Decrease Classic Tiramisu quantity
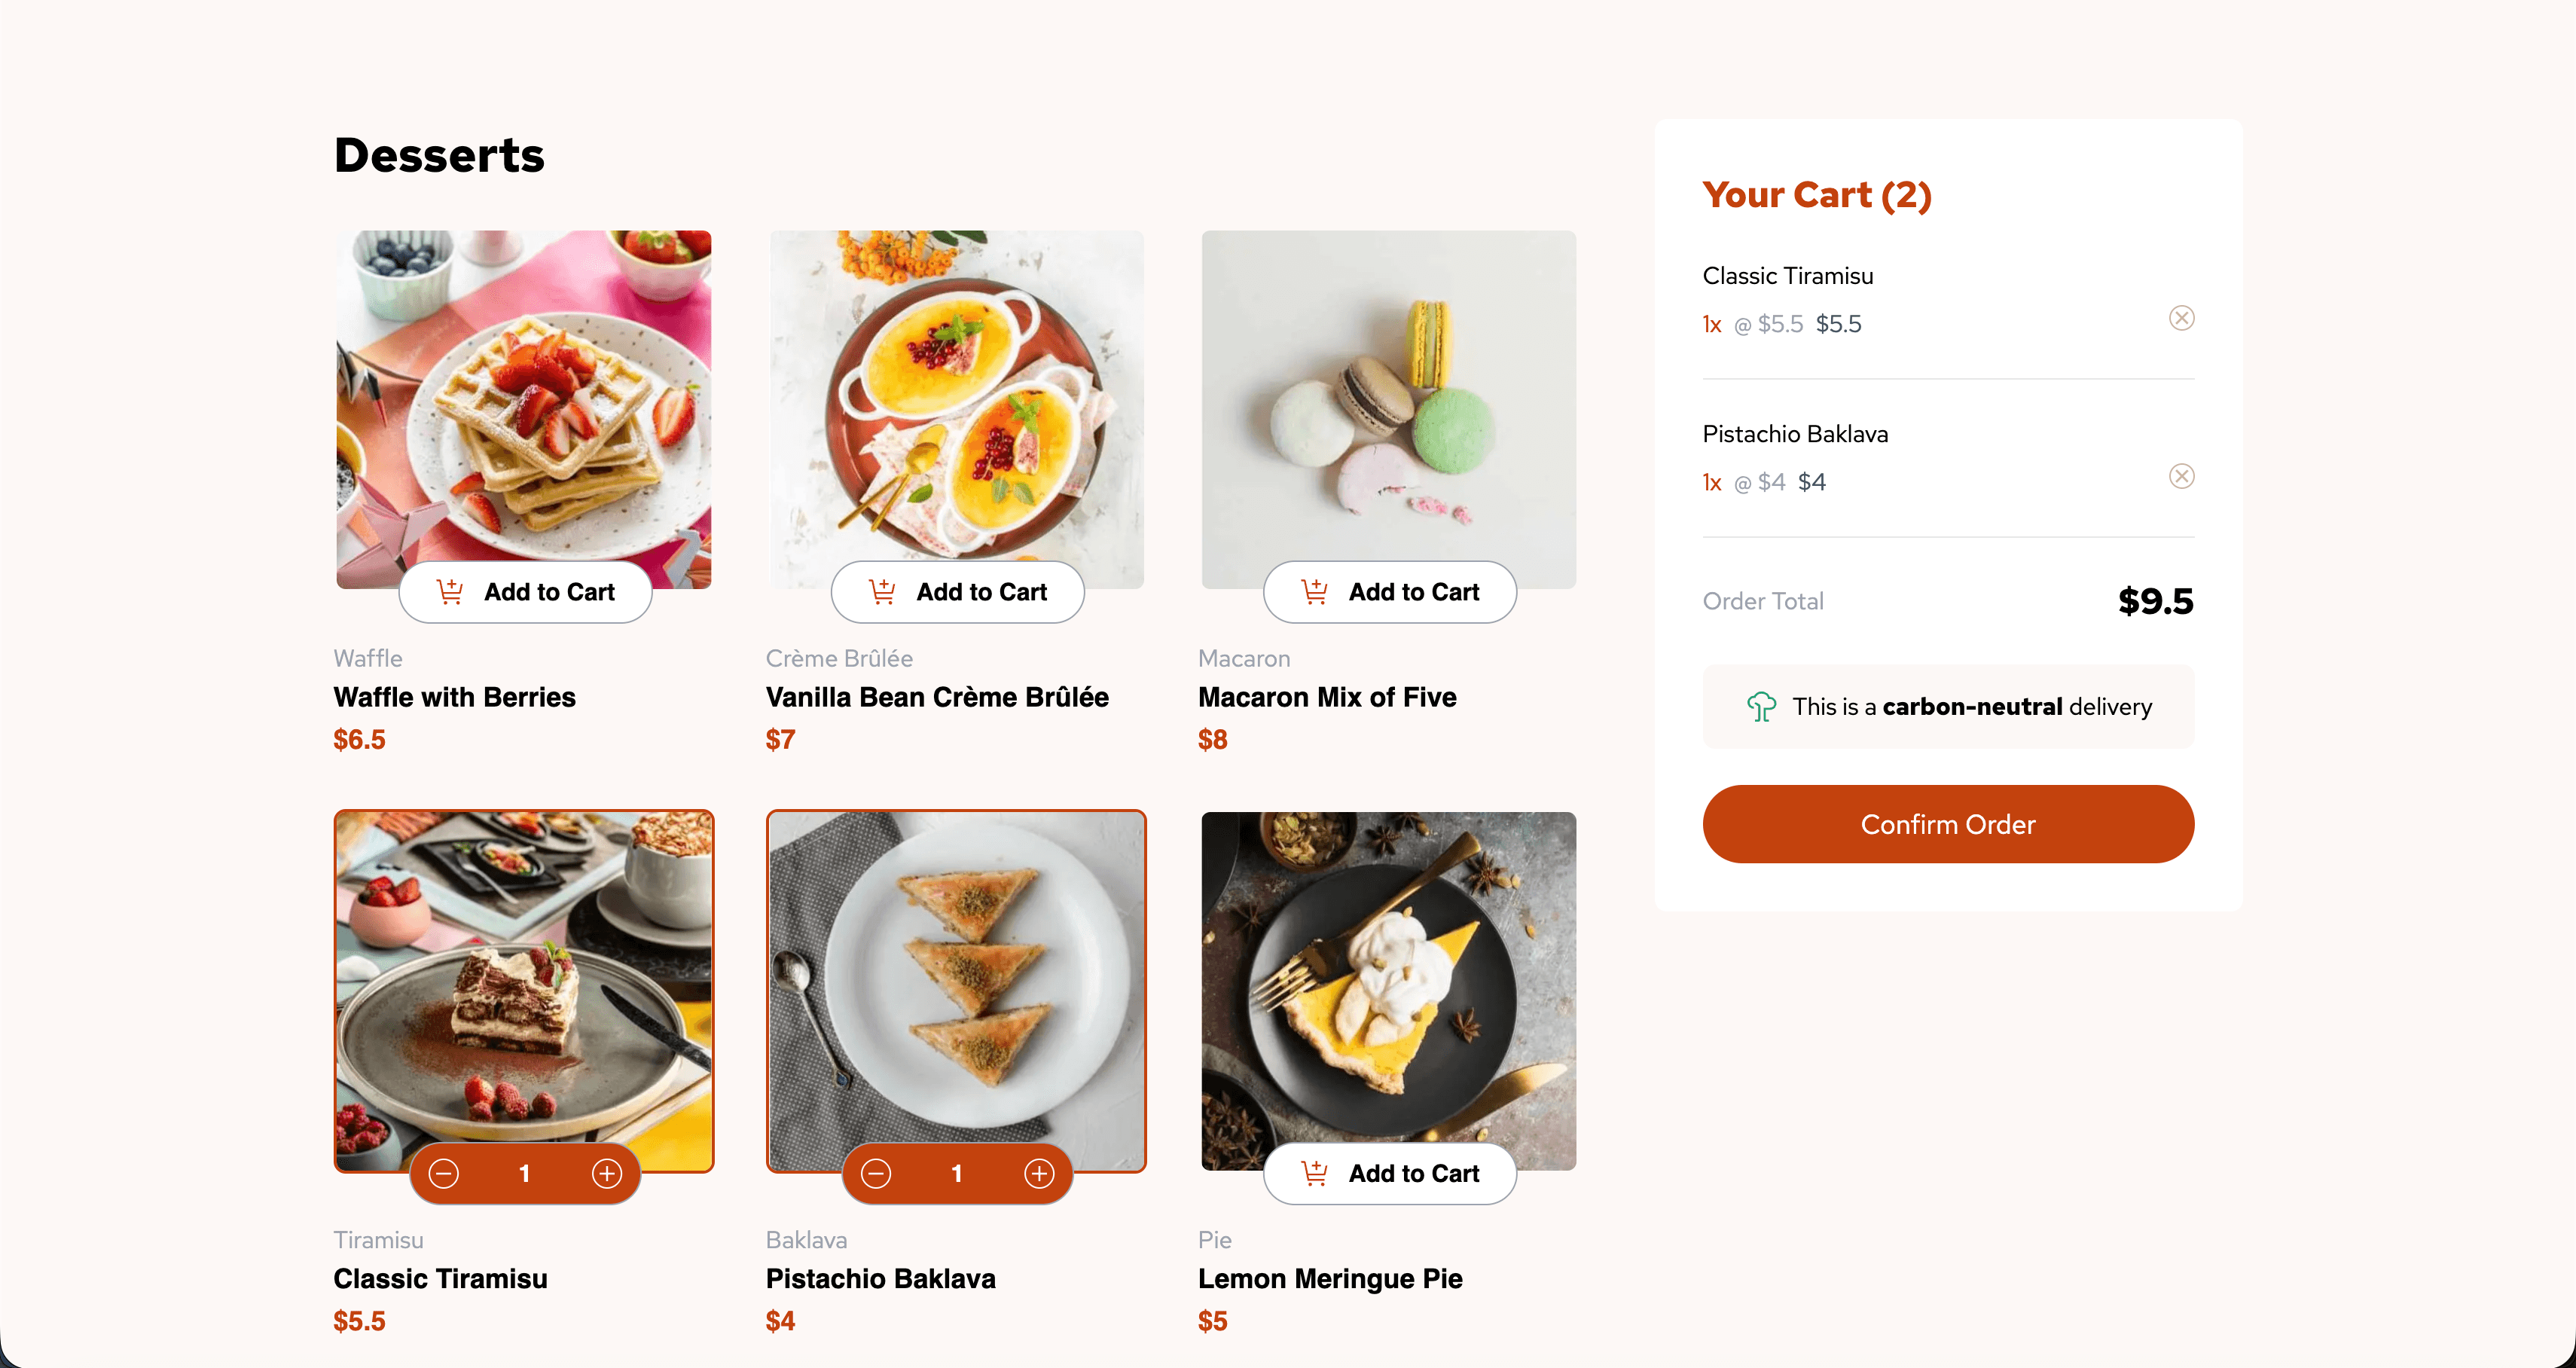Viewport: 2576px width, 1368px height. [x=443, y=1173]
